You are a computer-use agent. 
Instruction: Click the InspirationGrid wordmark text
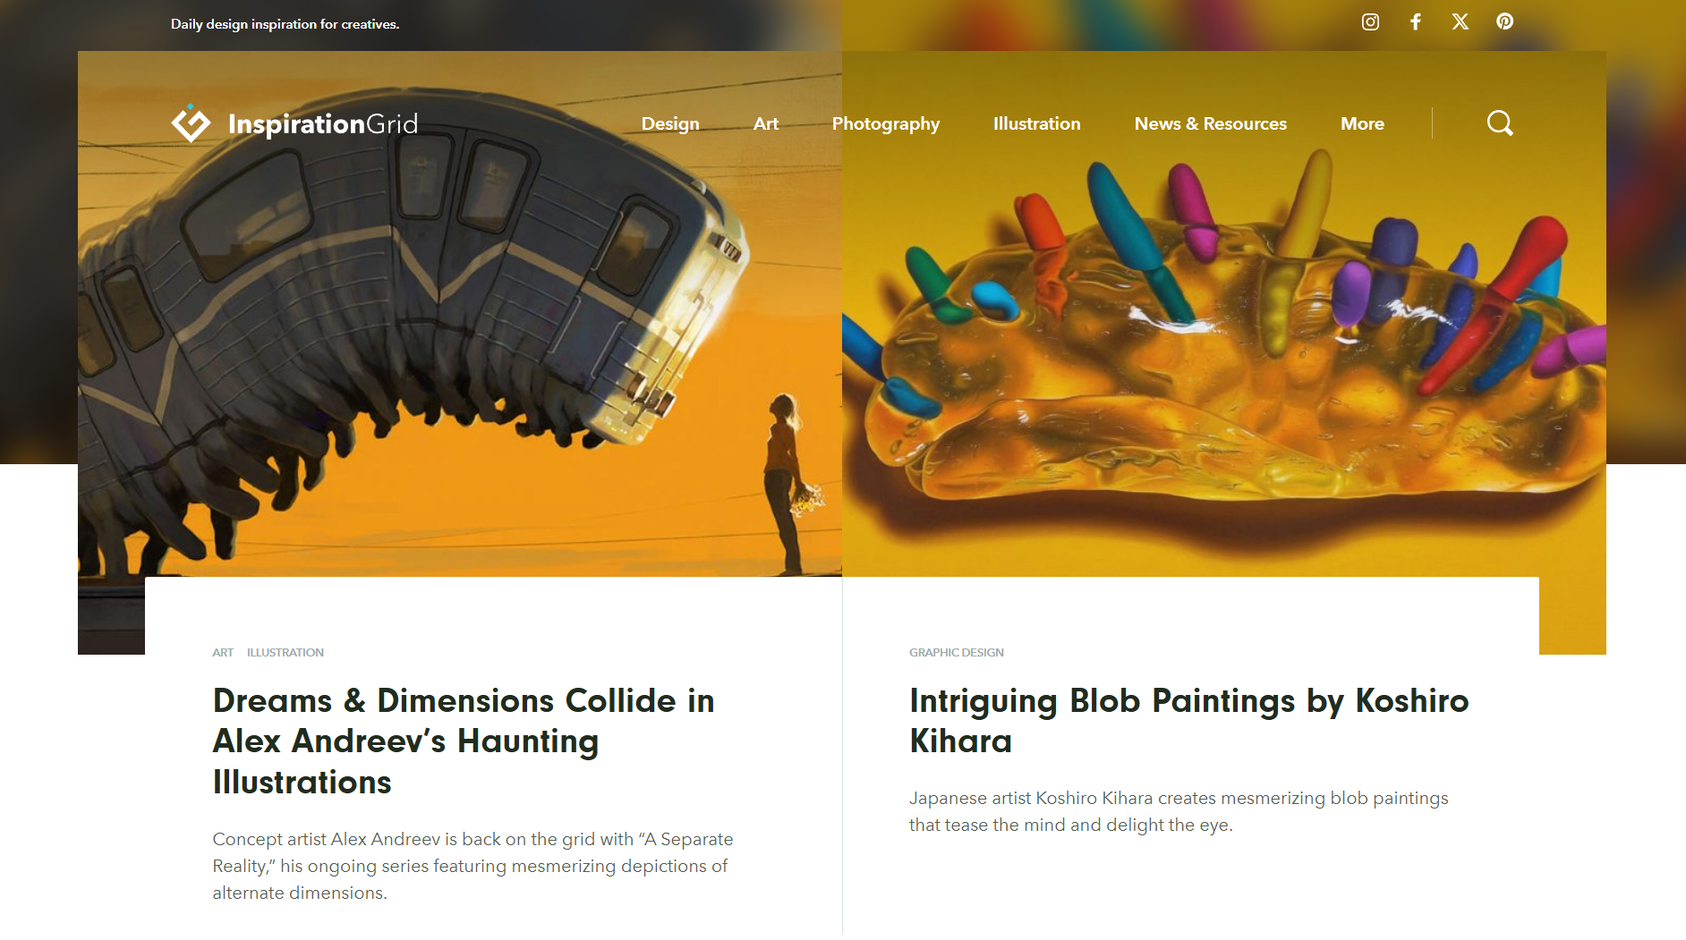pos(323,124)
